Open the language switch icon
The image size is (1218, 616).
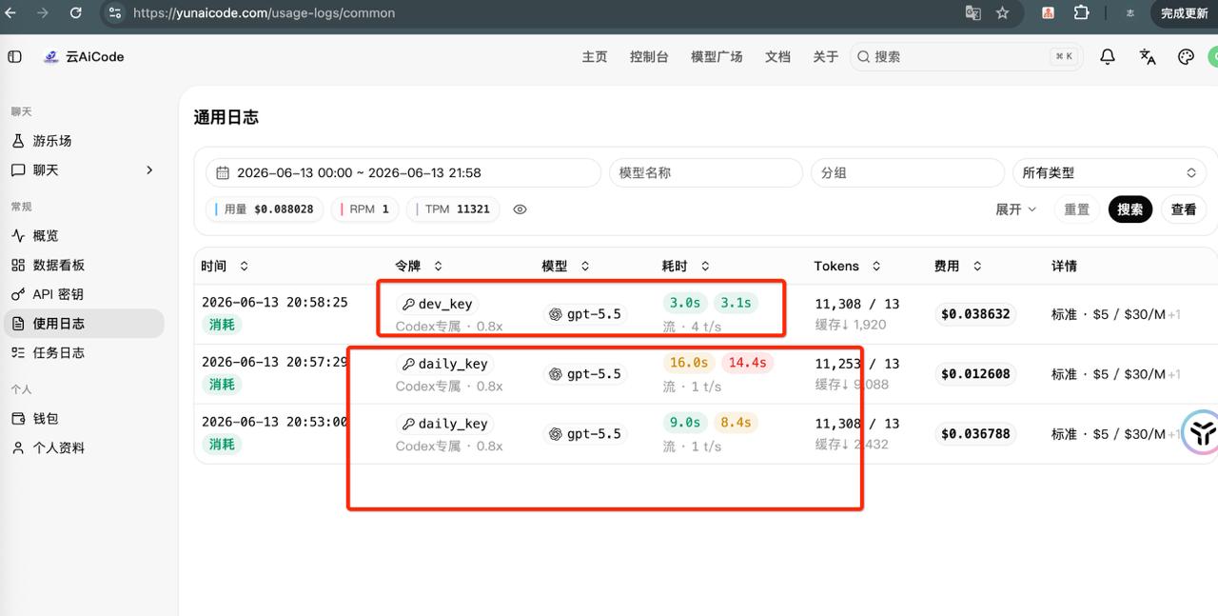tap(1148, 57)
